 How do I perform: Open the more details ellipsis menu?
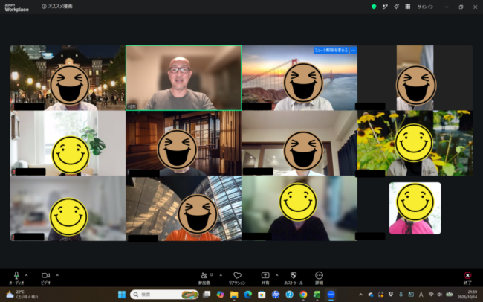tap(319, 278)
